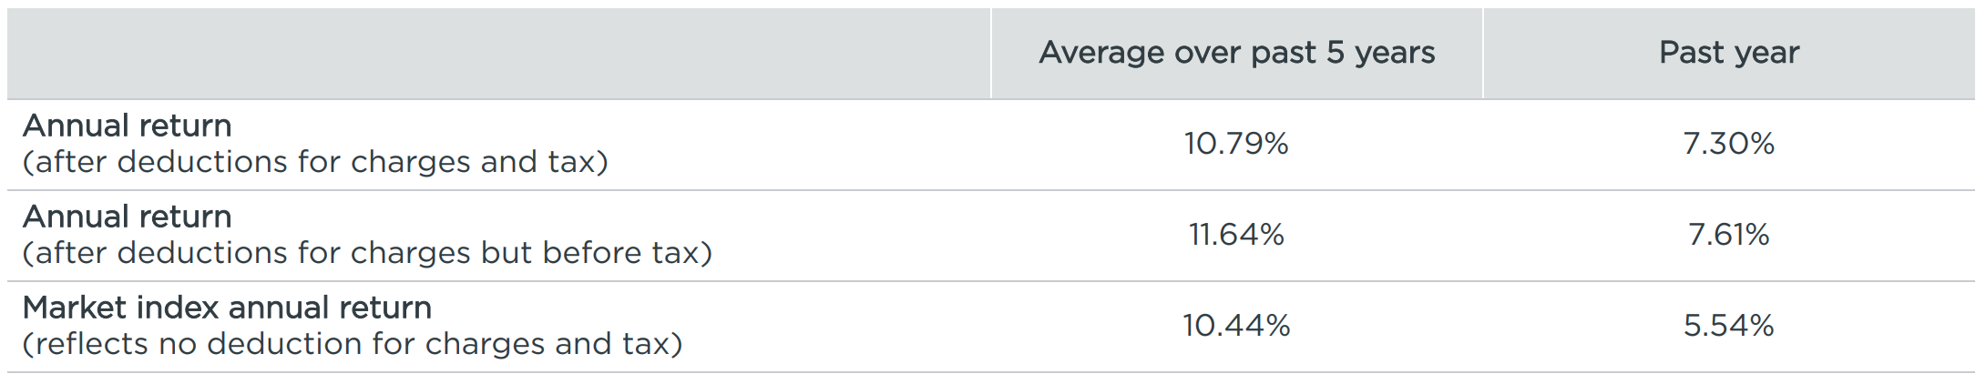1986x384 pixels.
Task: Select the 11.64% before-tax average value
Action: (x=1236, y=235)
